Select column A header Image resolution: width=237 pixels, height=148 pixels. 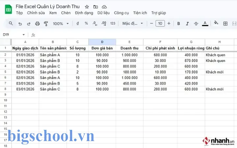pos(25,42)
